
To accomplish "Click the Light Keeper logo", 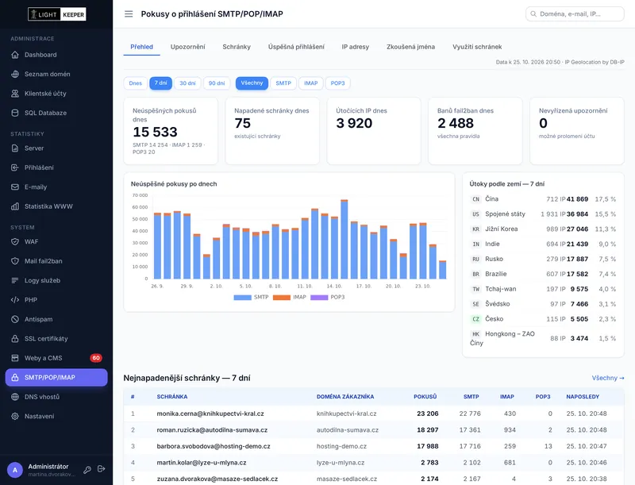I will 56,14.
